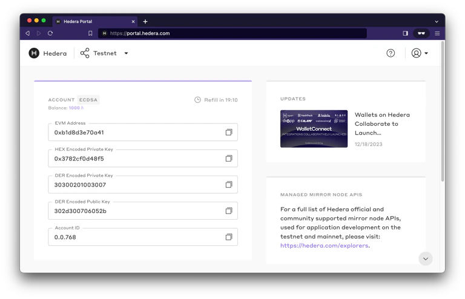Image resolution: width=465 pixels, height=299 pixels.
Task: Toggle the browser sidebar panel icon
Action: 405,33
